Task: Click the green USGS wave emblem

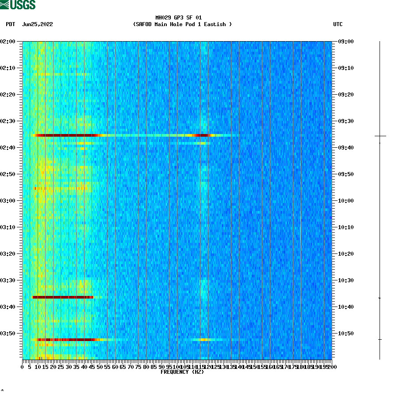Action: click(x=5, y=4)
